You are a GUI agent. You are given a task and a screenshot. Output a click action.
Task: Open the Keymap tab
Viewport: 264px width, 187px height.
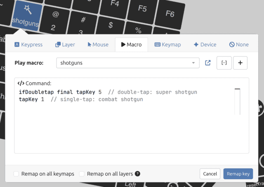167,44
